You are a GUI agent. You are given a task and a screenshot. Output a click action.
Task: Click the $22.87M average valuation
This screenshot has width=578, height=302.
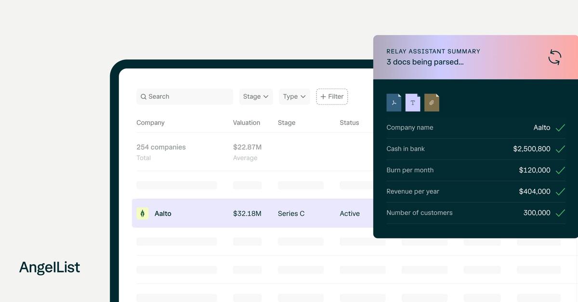[247, 147]
